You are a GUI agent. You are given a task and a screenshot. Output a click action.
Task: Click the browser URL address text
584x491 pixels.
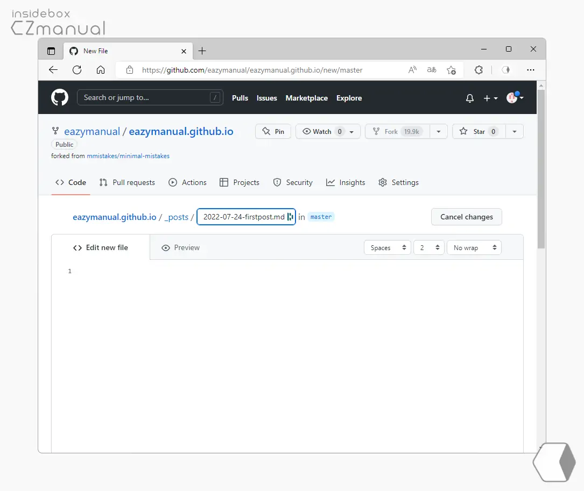[x=252, y=70]
